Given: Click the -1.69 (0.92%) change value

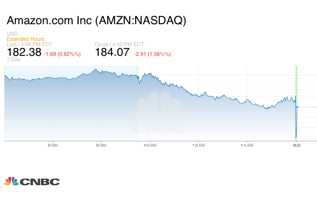Looking at the screenshot, I should point(63,54).
